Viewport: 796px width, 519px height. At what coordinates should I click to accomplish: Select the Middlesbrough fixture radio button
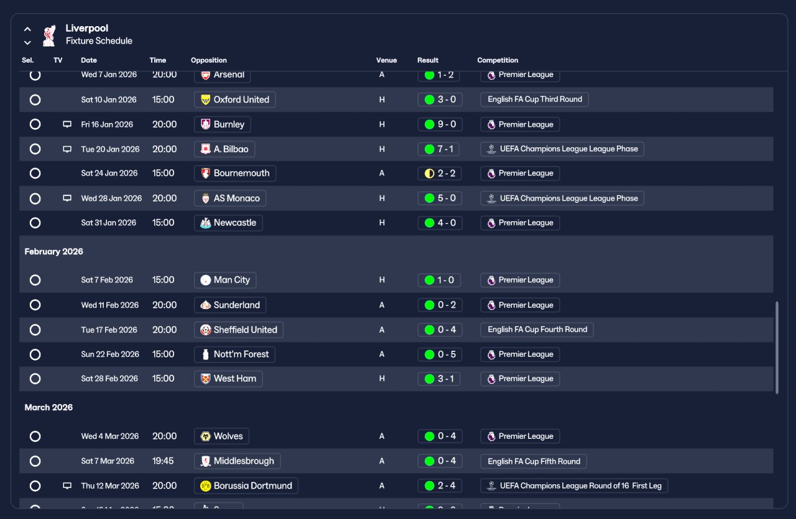[35, 461]
